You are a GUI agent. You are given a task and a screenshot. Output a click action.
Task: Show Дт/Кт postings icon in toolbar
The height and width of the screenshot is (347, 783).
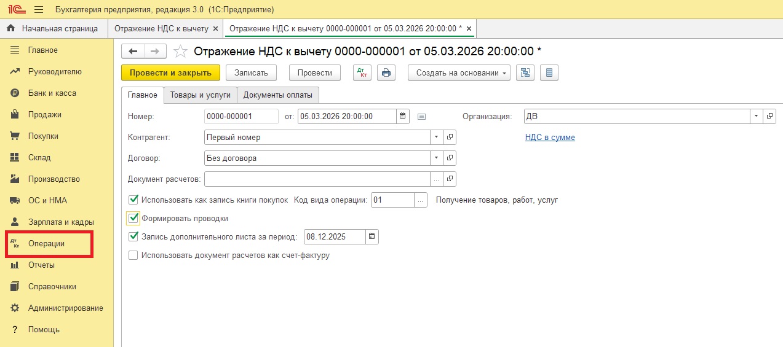click(362, 72)
